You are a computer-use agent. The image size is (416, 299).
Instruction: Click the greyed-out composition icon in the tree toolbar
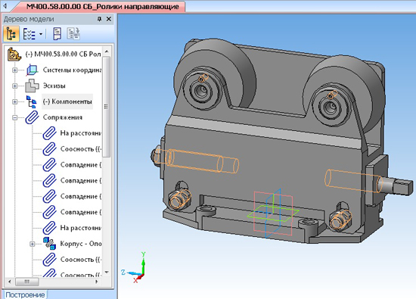73,34
